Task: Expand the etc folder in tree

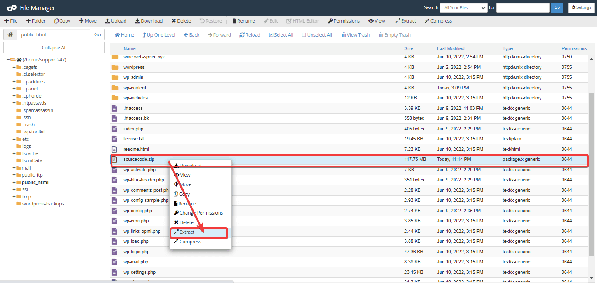Action: tap(14, 139)
